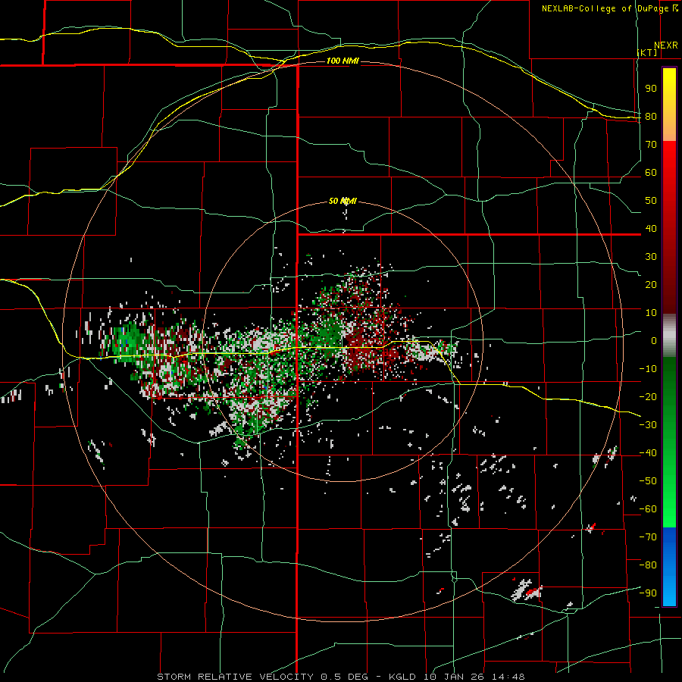The height and width of the screenshot is (682, 682).
Task: Click the blue segment of the color bar
Action: [x=669, y=566]
